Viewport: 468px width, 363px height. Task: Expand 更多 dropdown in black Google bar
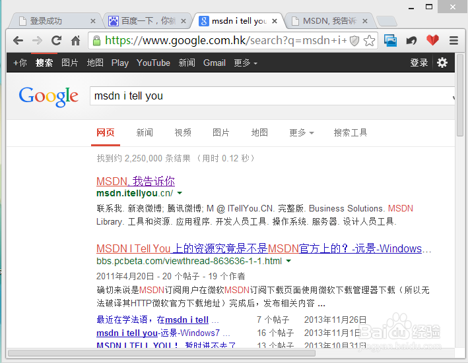coord(246,63)
